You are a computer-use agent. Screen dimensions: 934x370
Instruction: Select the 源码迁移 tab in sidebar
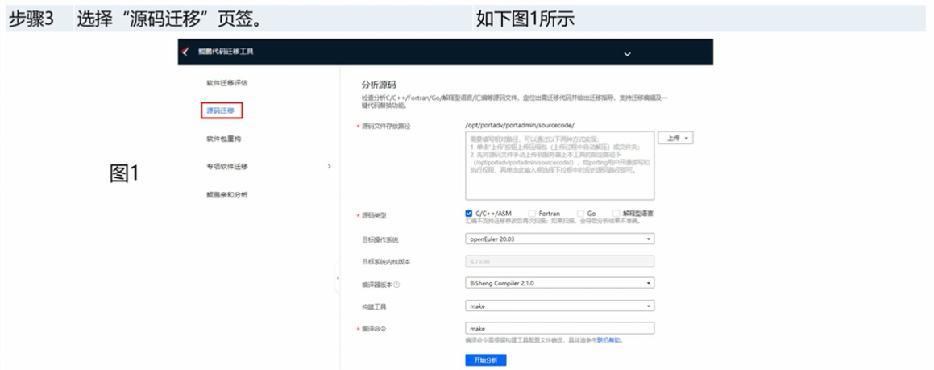coord(220,110)
